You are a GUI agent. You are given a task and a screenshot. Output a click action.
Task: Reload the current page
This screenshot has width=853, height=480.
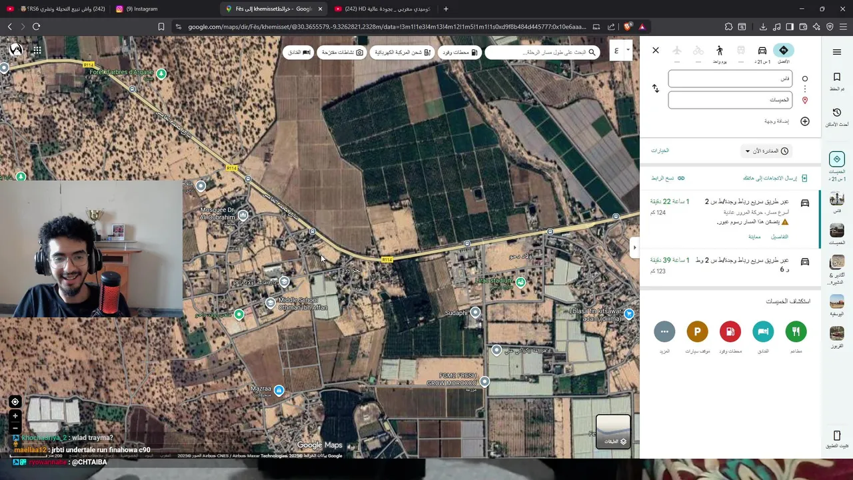click(36, 27)
